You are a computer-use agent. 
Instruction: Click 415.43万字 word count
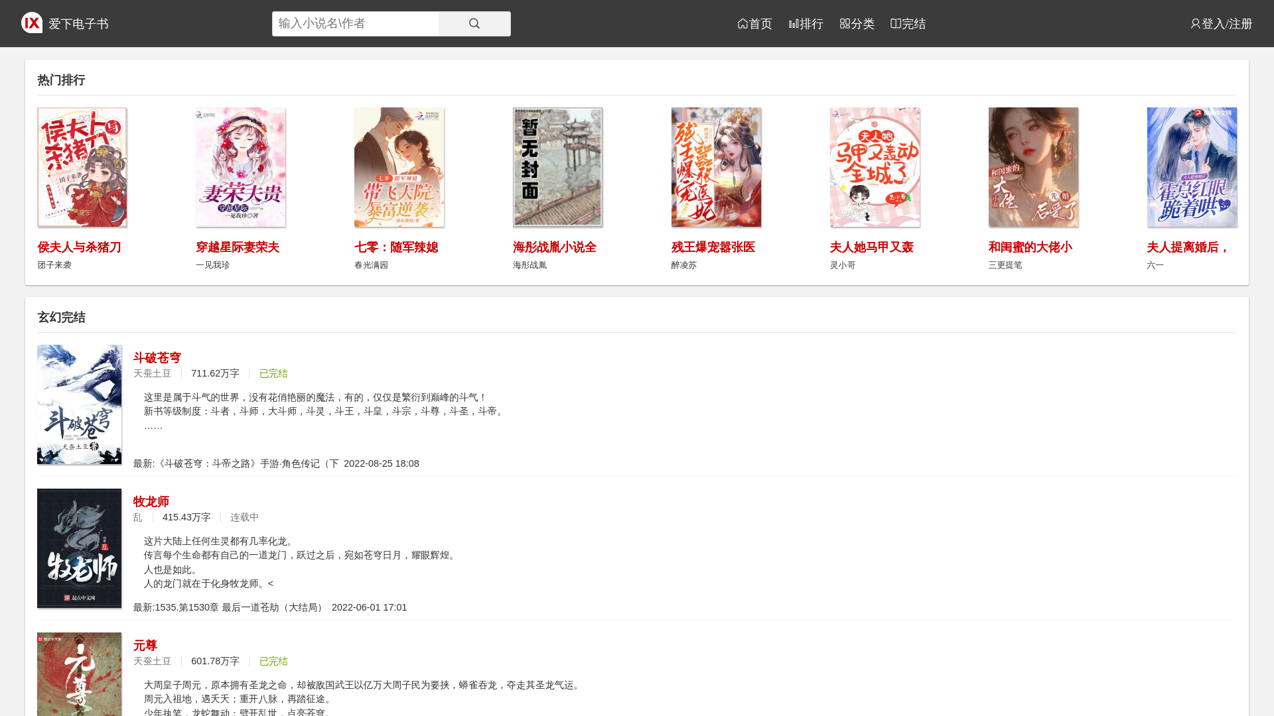coord(186,518)
